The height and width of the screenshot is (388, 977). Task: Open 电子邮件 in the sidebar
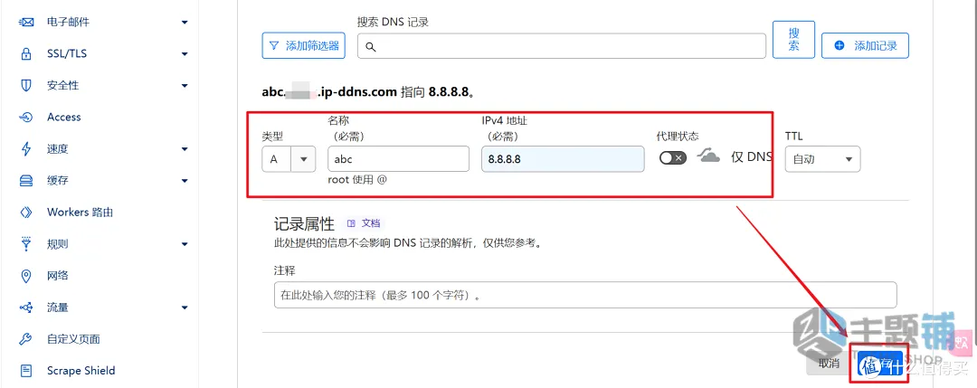pyautogui.click(x=69, y=22)
